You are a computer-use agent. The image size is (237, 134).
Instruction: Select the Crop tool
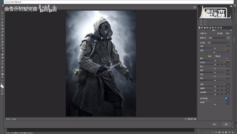(x=2, y=25)
